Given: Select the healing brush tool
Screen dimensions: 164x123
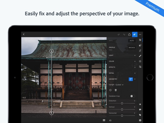Looking at the screenshot, I should (x=140, y=56).
